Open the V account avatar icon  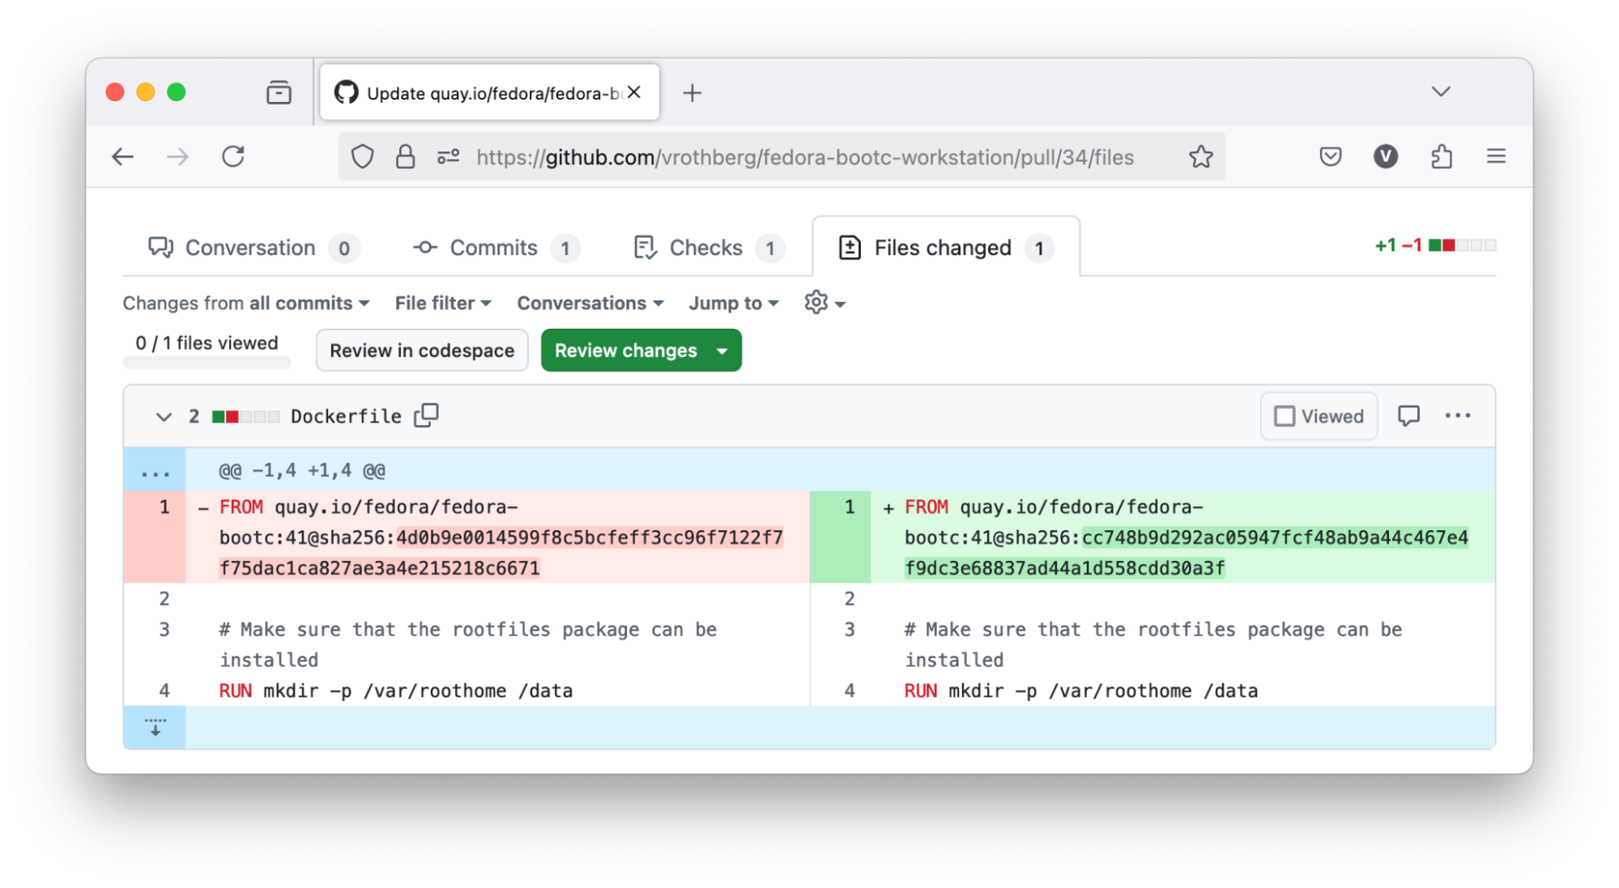pyautogui.click(x=1385, y=156)
